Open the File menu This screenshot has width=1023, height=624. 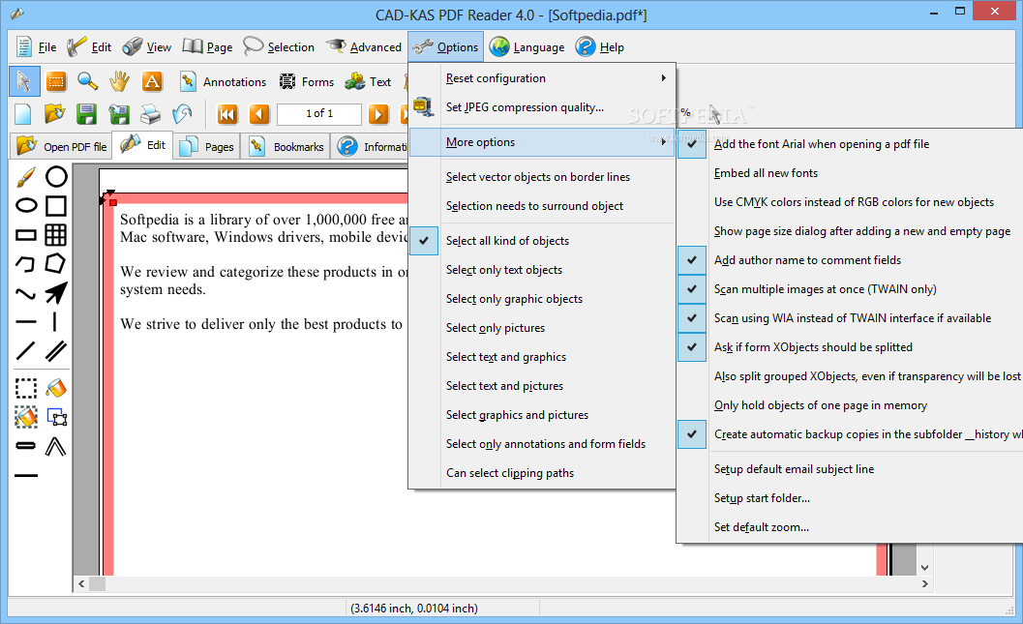pos(37,47)
